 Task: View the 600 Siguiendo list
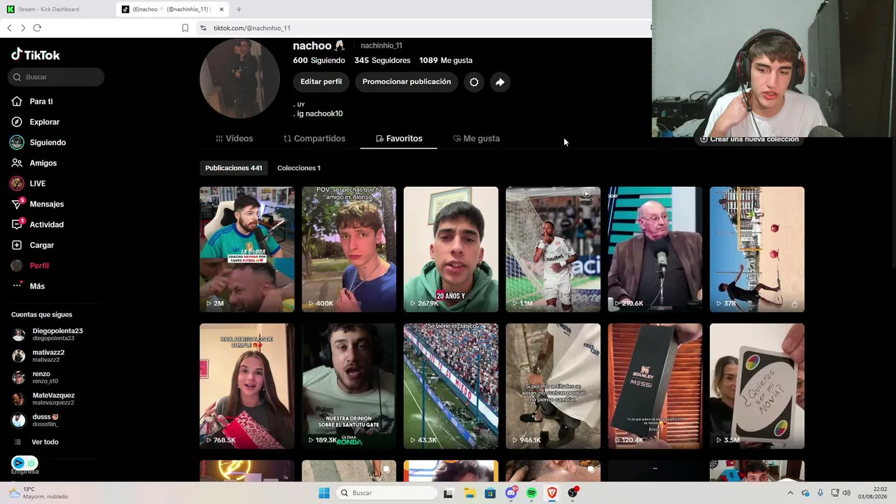[x=319, y=60]
